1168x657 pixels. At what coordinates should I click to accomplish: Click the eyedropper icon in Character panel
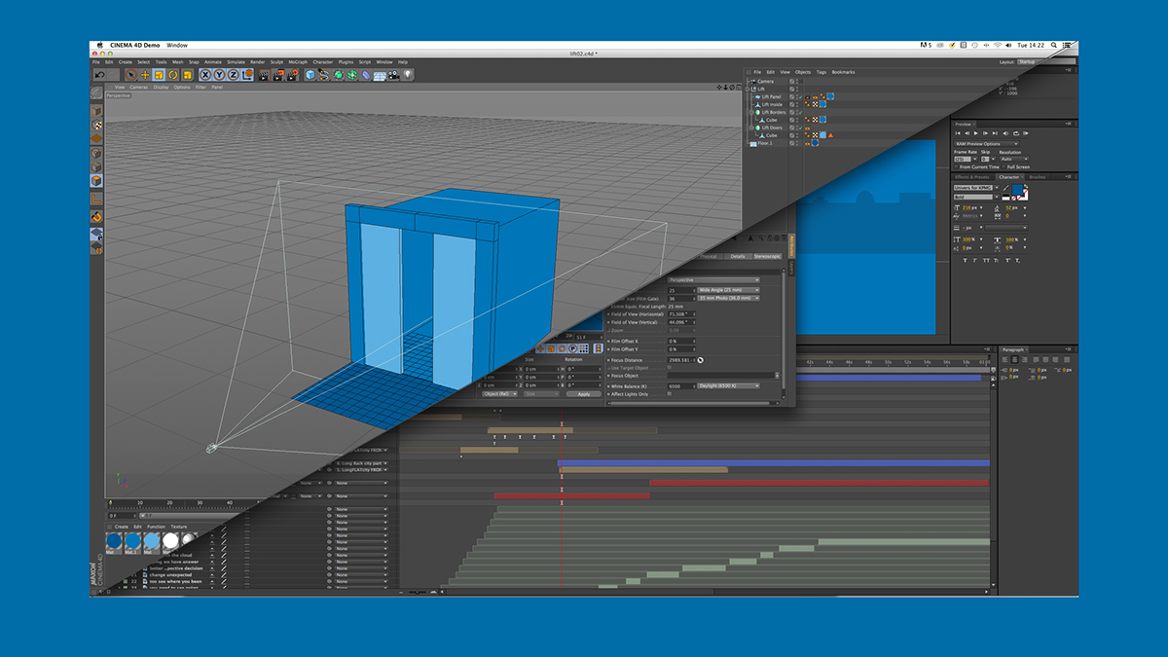click(x=1005, y=188)
